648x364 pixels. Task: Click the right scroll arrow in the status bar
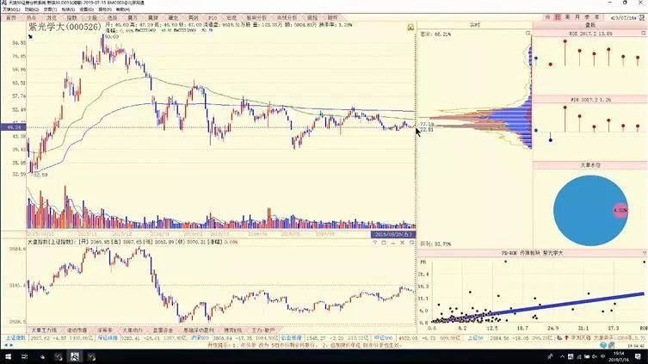pos(11,345)
